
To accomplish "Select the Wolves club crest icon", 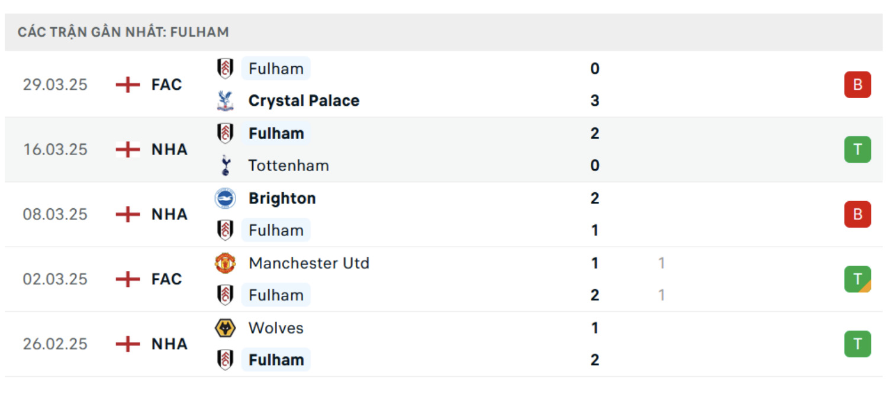I will 226,328.
